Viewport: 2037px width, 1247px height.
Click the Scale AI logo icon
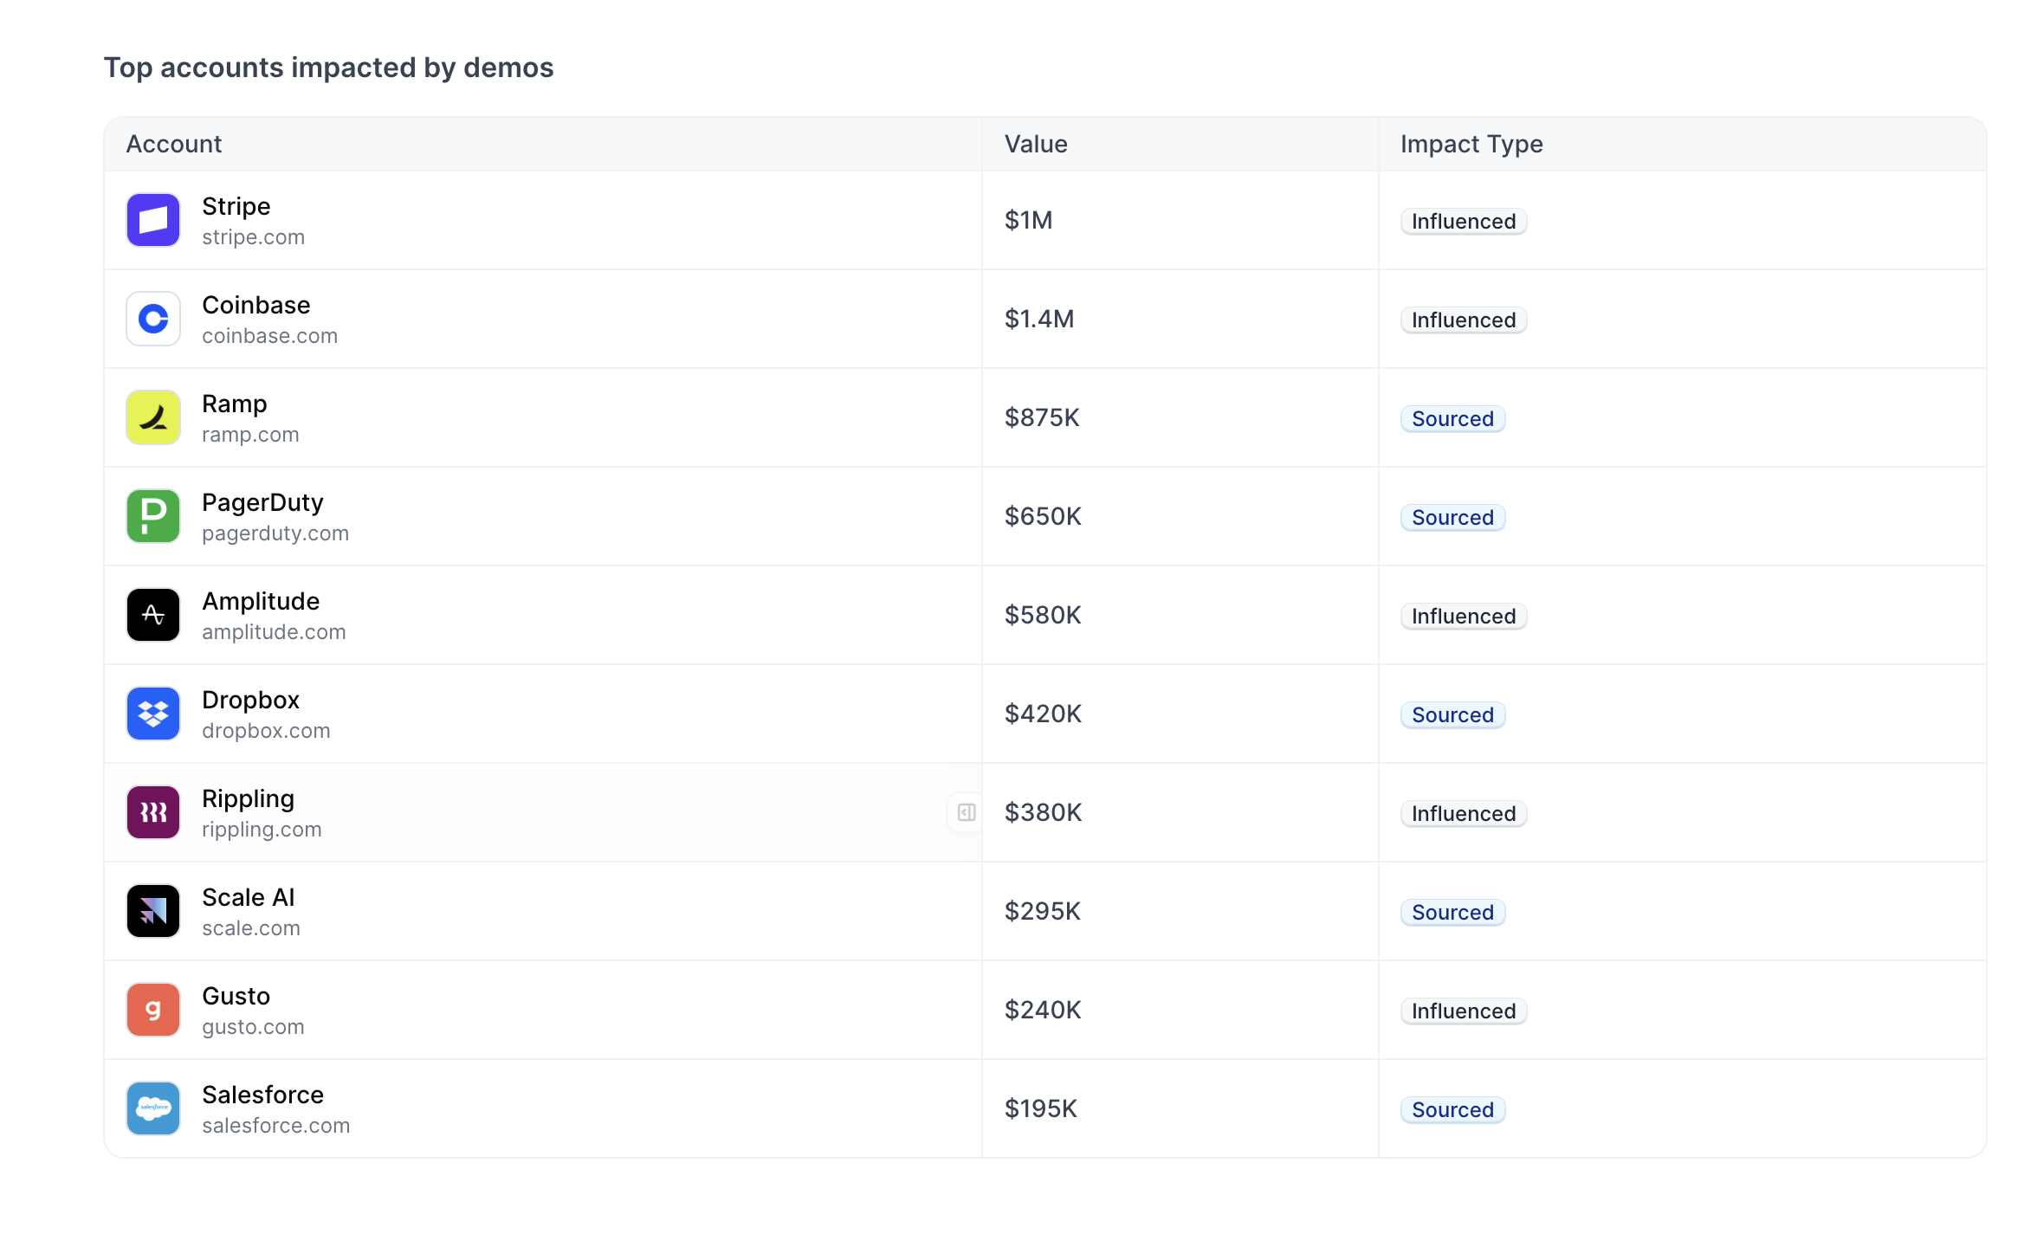pyautogui.click(x=152, y=911)
